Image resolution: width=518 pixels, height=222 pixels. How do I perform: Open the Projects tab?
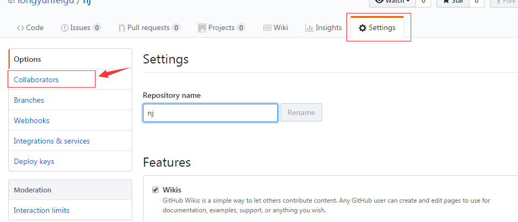[x=221, y=27]
